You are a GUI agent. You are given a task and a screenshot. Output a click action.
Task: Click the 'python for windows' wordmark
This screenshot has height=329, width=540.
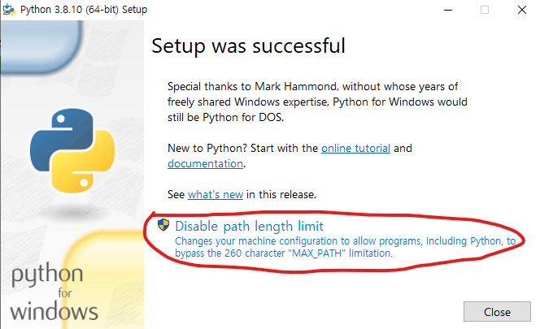coord(54,292)
